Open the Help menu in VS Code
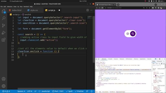This screenshot has width=166, height=93. (x=31, y=6)
